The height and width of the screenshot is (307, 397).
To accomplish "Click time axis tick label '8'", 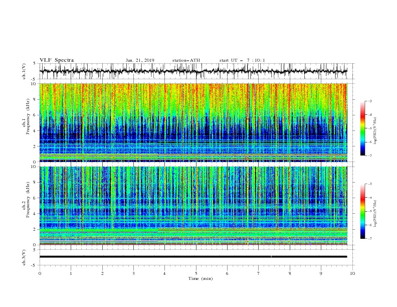I will [x=290, y=273].
